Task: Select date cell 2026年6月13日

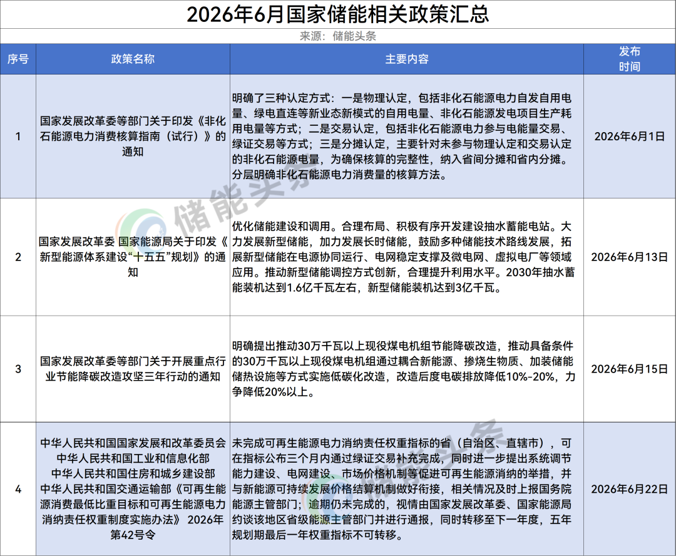Action: point(630,257)
